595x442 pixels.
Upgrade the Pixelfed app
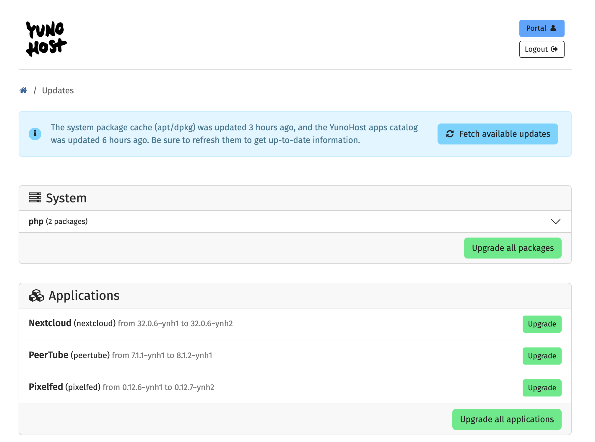click(x=542, y=388)
